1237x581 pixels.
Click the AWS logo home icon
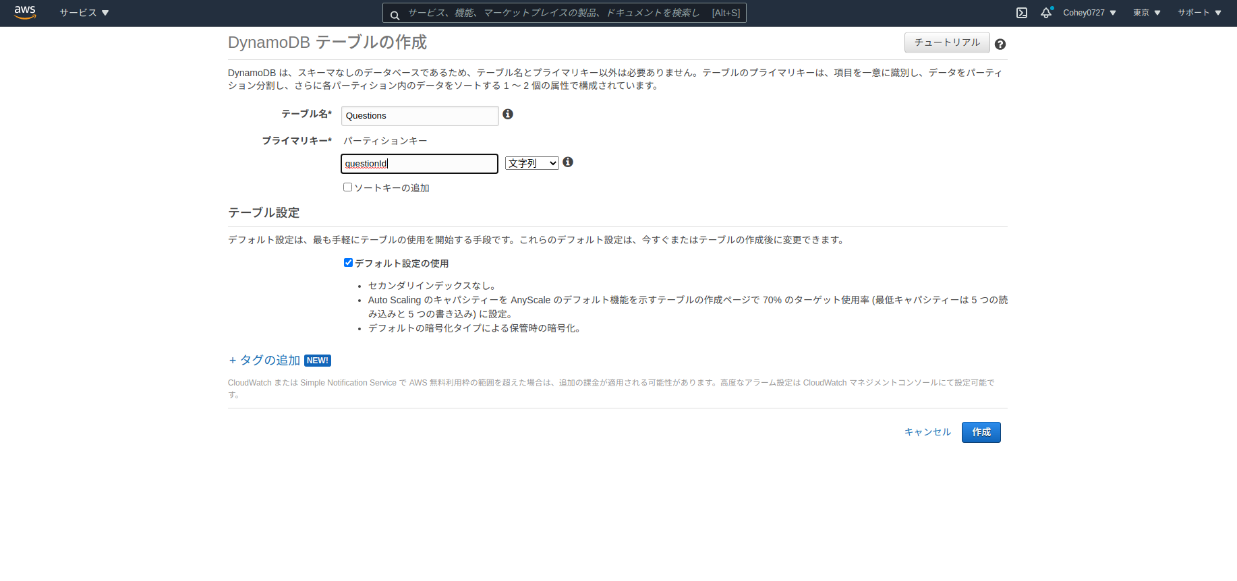tap(25, 12)
